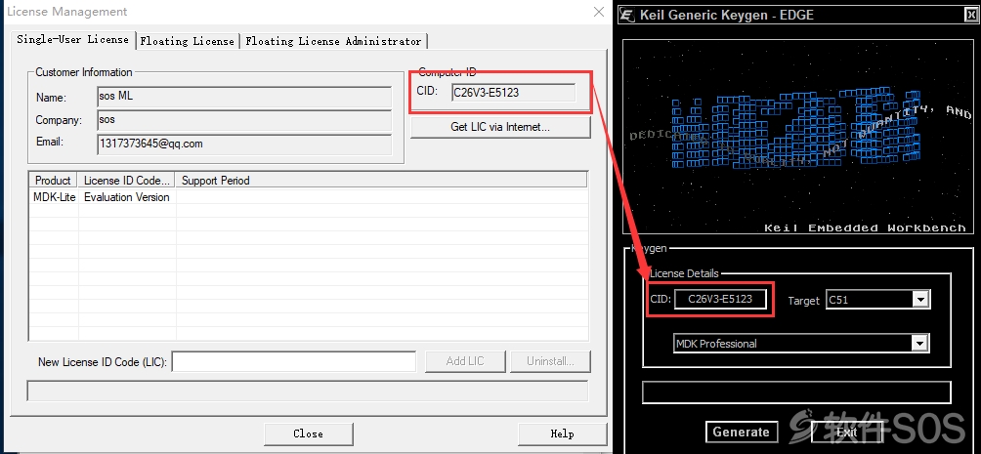Open the Floating License Administrator tab
Viewport: 981px width, 454px height.
333,41
